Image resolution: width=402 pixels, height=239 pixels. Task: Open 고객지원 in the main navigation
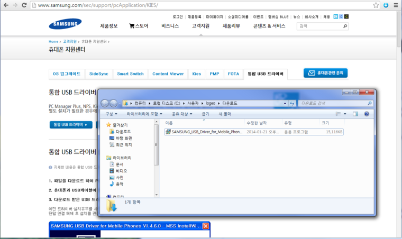coord(201,26)
